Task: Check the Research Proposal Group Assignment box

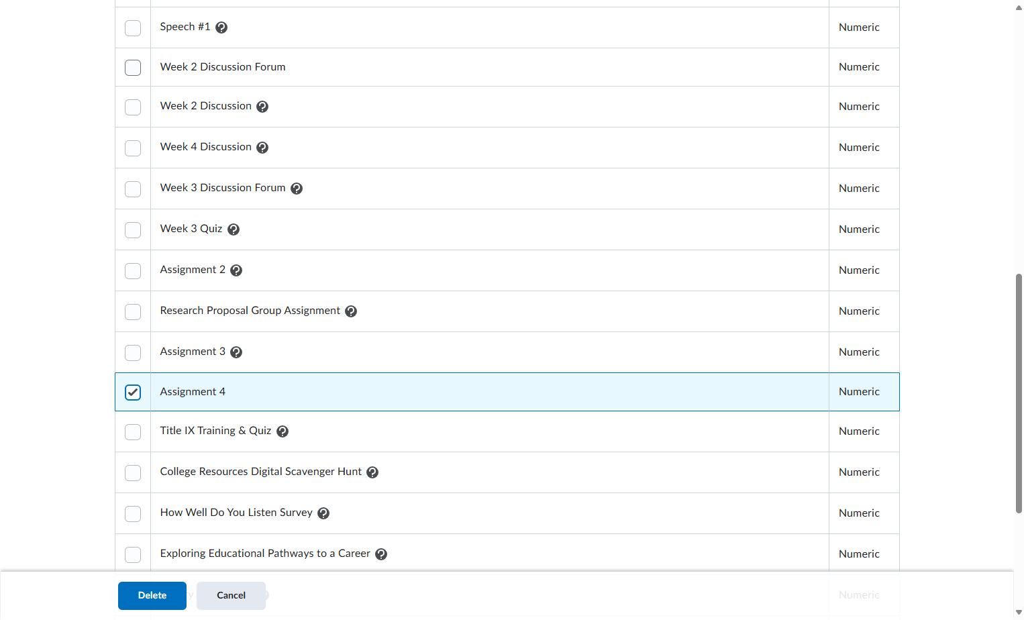Action: click(133, 312)
